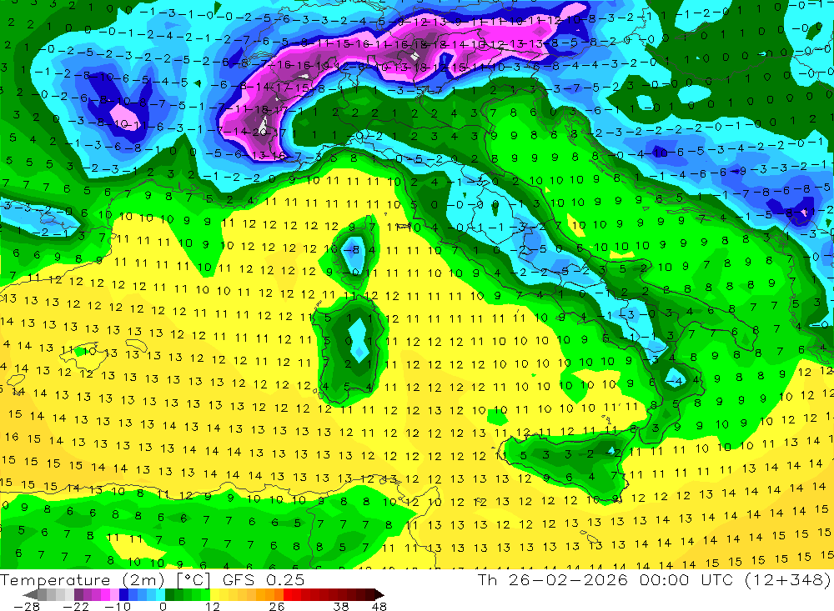
Task: Click the '0' value under the color scale
Action: pos(163,606)
